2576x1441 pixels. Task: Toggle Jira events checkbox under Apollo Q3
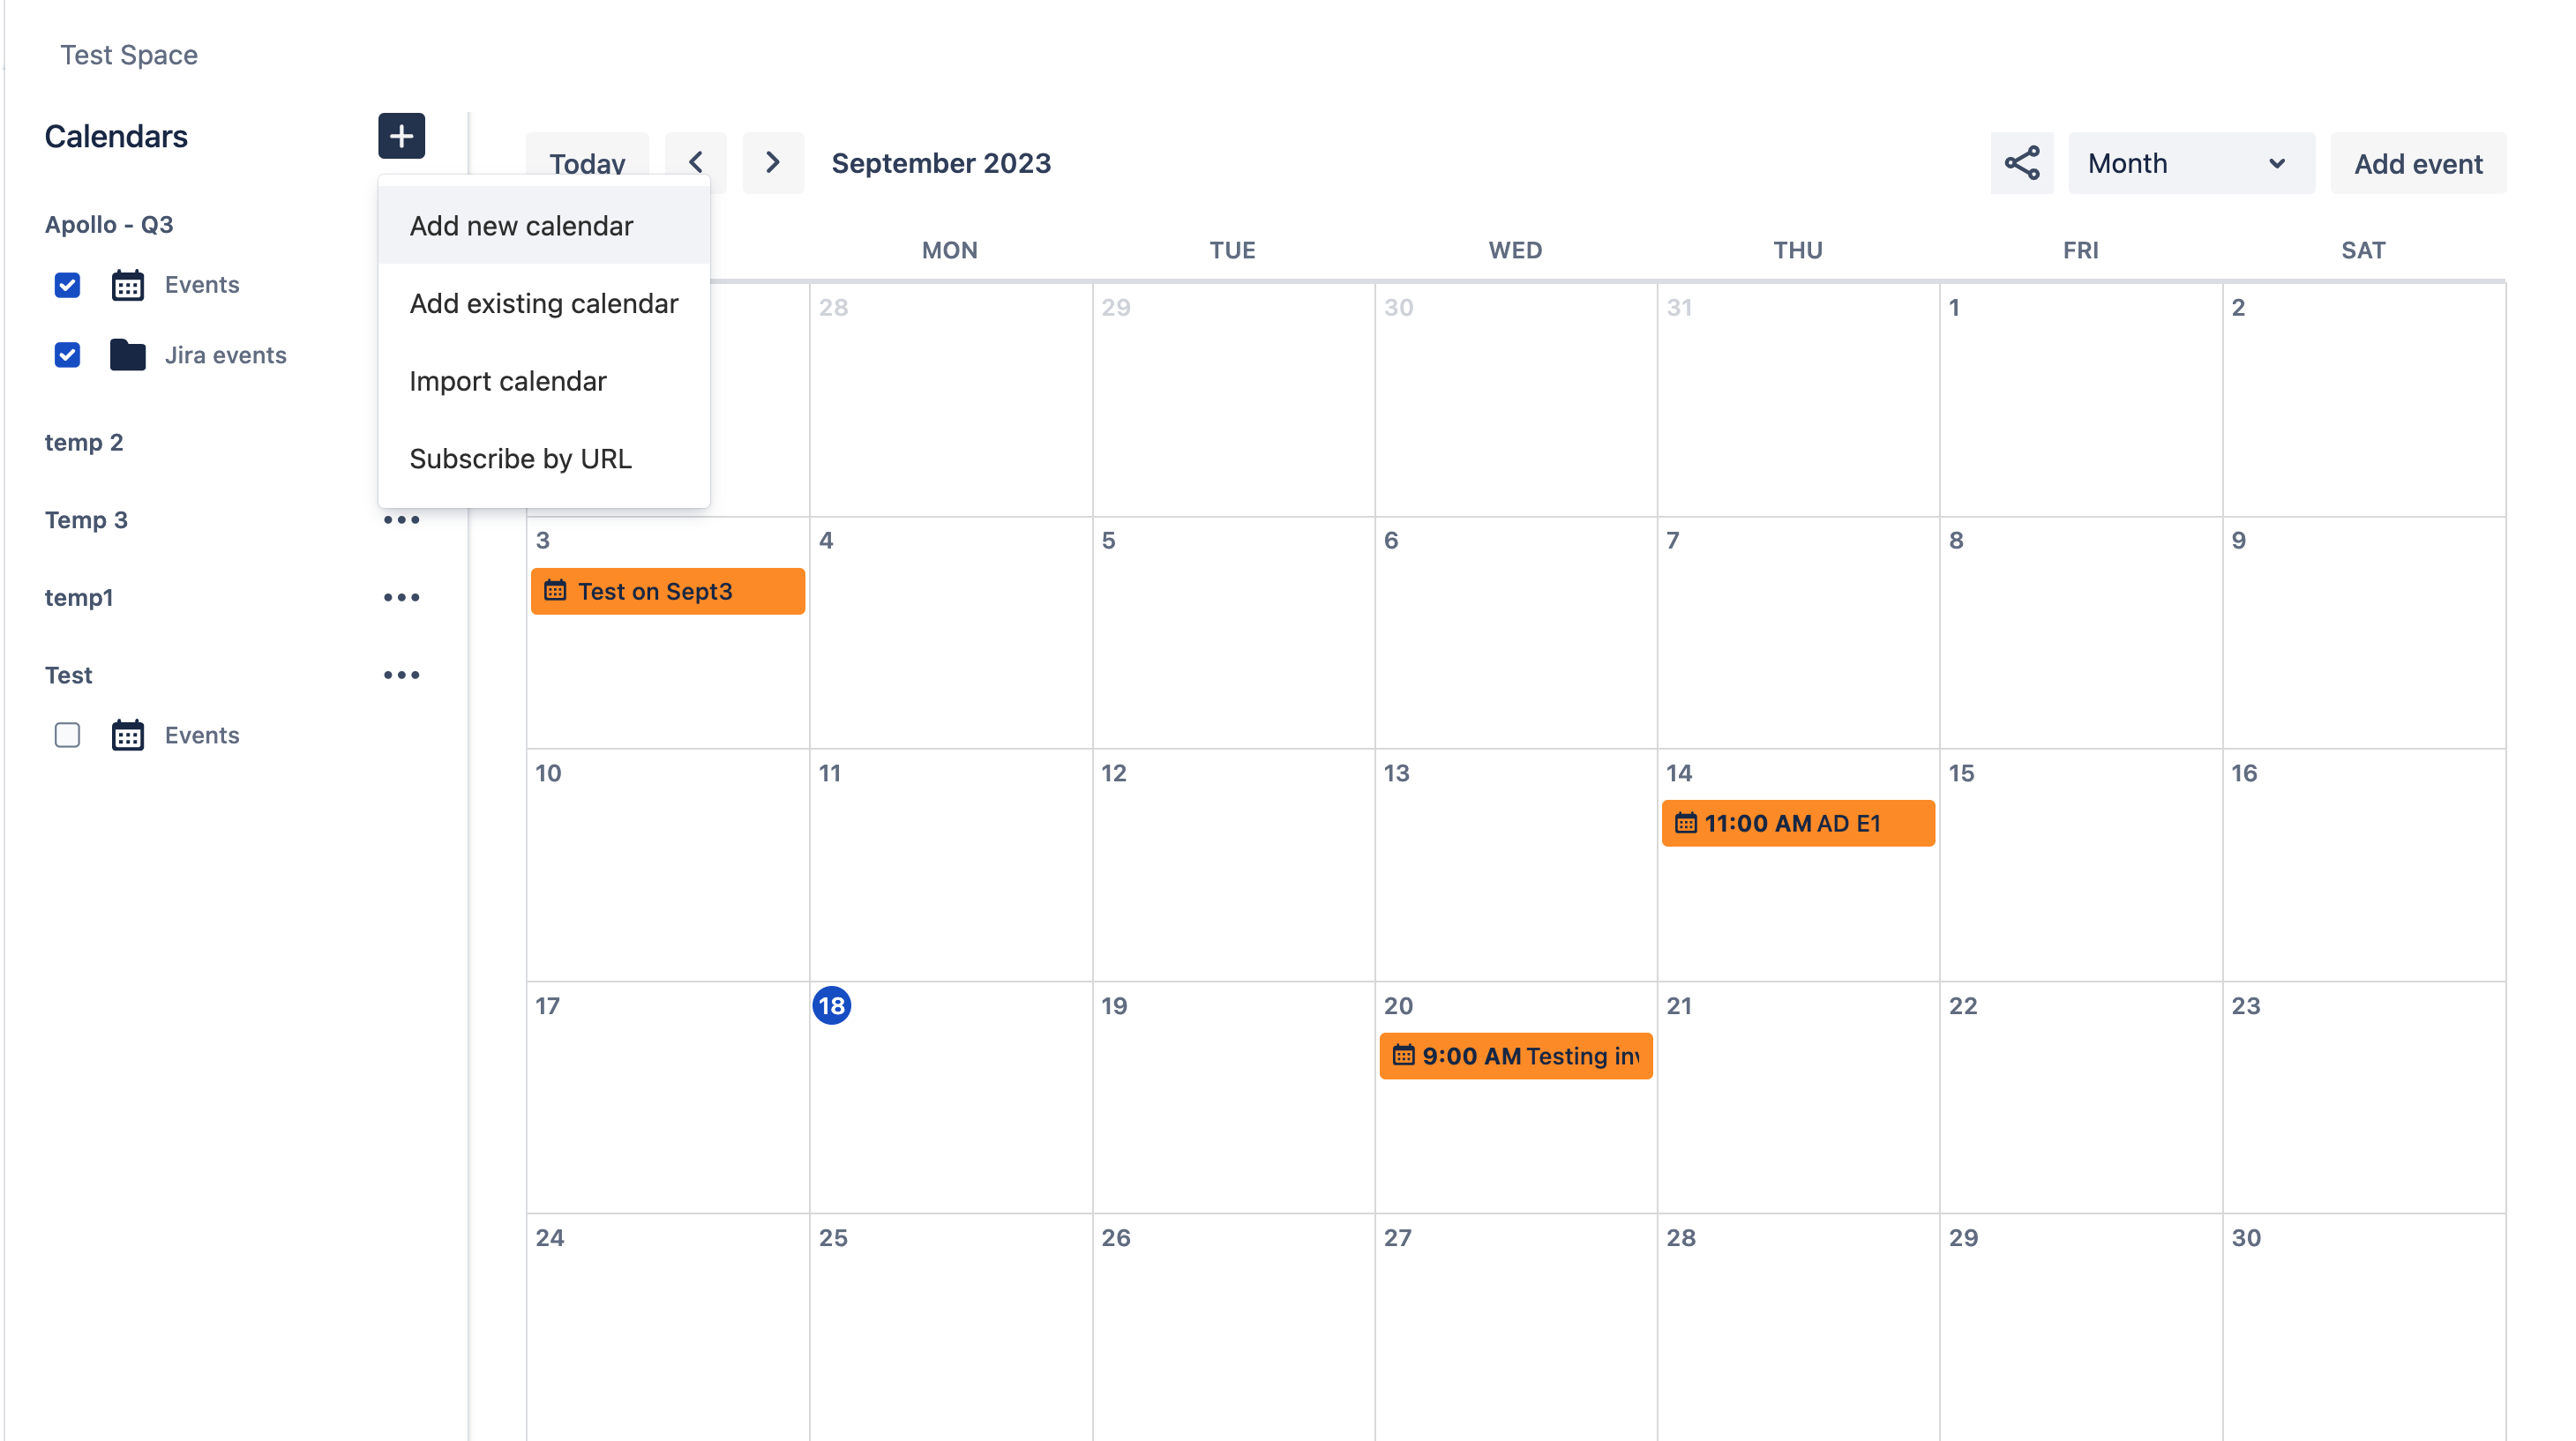coord(65,354)
